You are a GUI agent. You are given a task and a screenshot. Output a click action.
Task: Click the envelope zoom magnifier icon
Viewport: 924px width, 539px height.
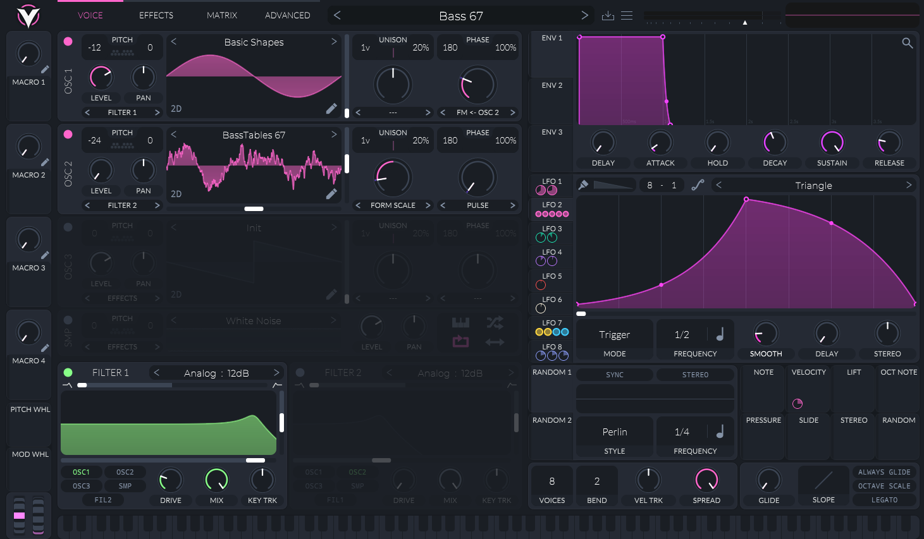[x=907, y=43]
